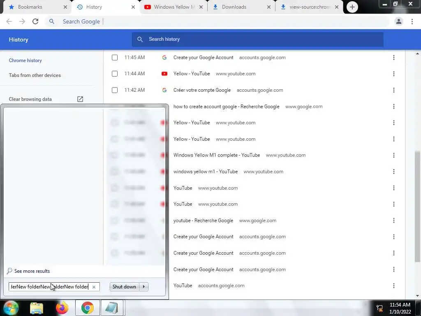The width and height of the screenshot is (421, 316).
Task: Open the view-source tab
Action: [x=309, y=7]
